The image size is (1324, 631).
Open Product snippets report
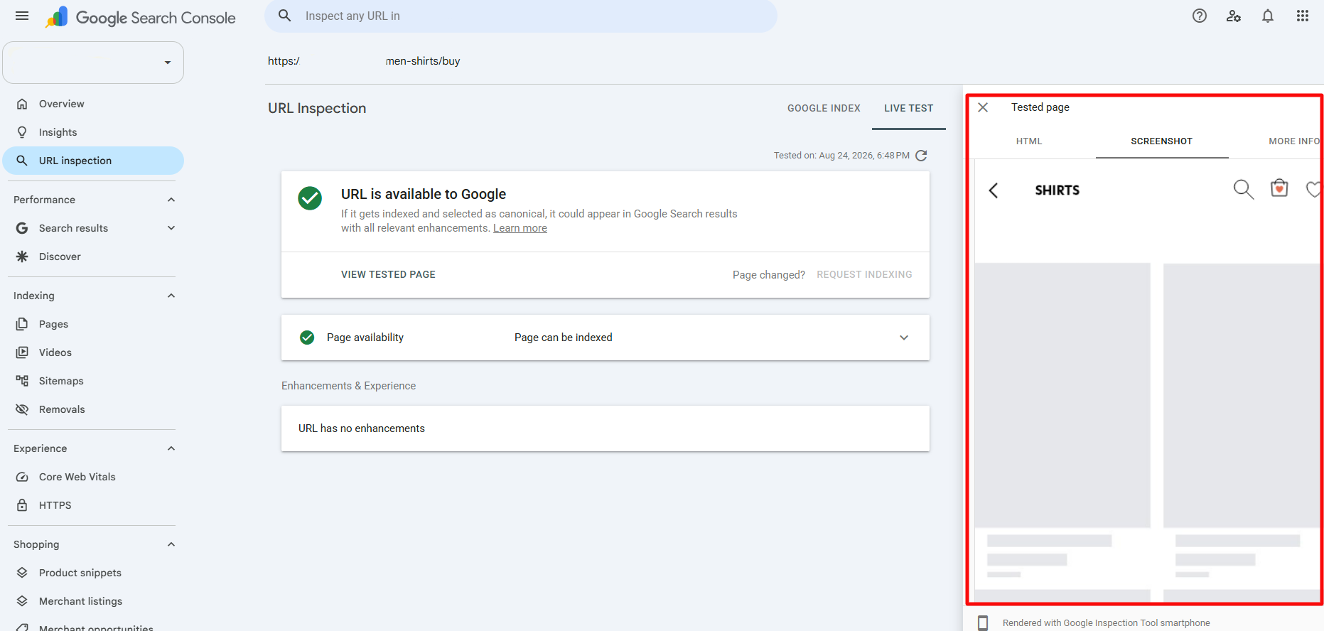93,573
